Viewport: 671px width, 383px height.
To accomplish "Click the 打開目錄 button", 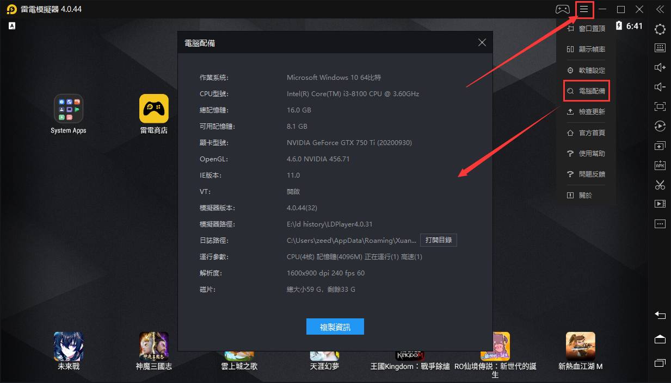I will [x=438, y=240].
